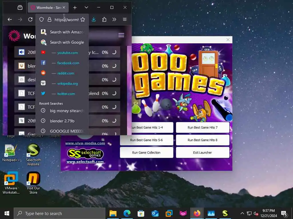Viewport: 293px width, 219px height.
Task: Select twitter.com from the dropdown
Action: (62, 94)
